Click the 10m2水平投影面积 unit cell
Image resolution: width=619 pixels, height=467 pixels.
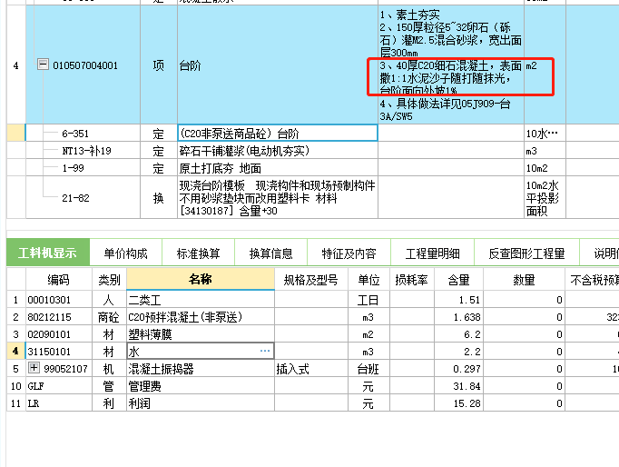pos(545,197)
